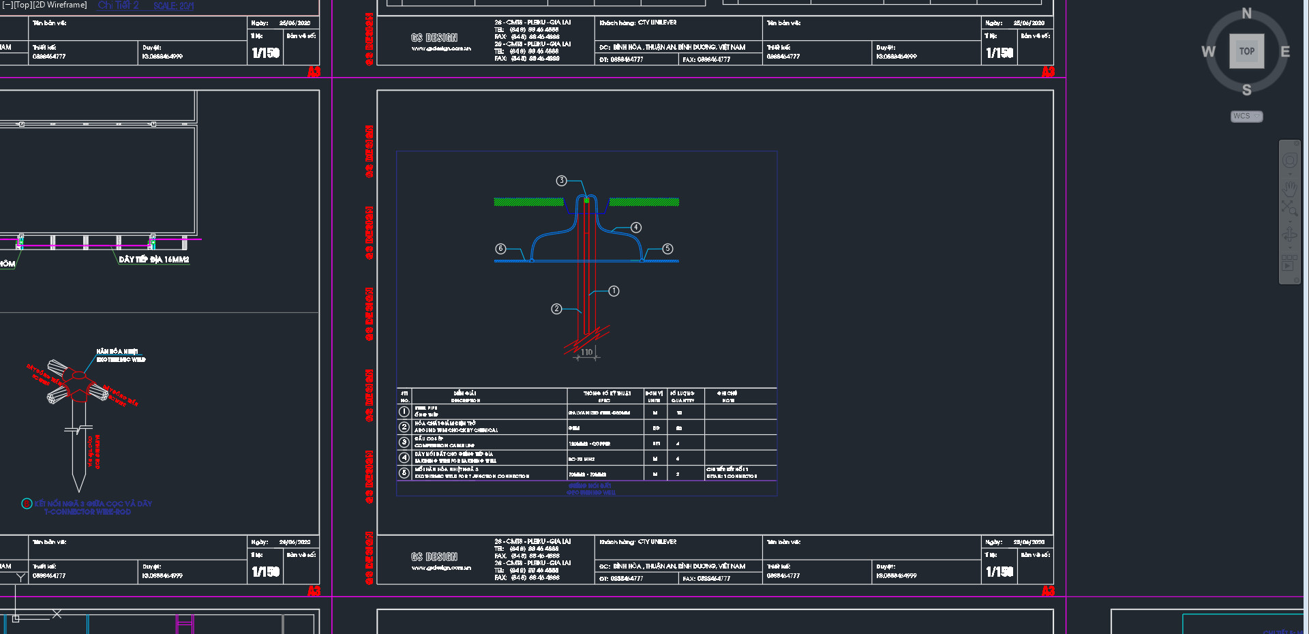
Task: Click the W compass direction on ViewCube
Action: click(1208, 52)
